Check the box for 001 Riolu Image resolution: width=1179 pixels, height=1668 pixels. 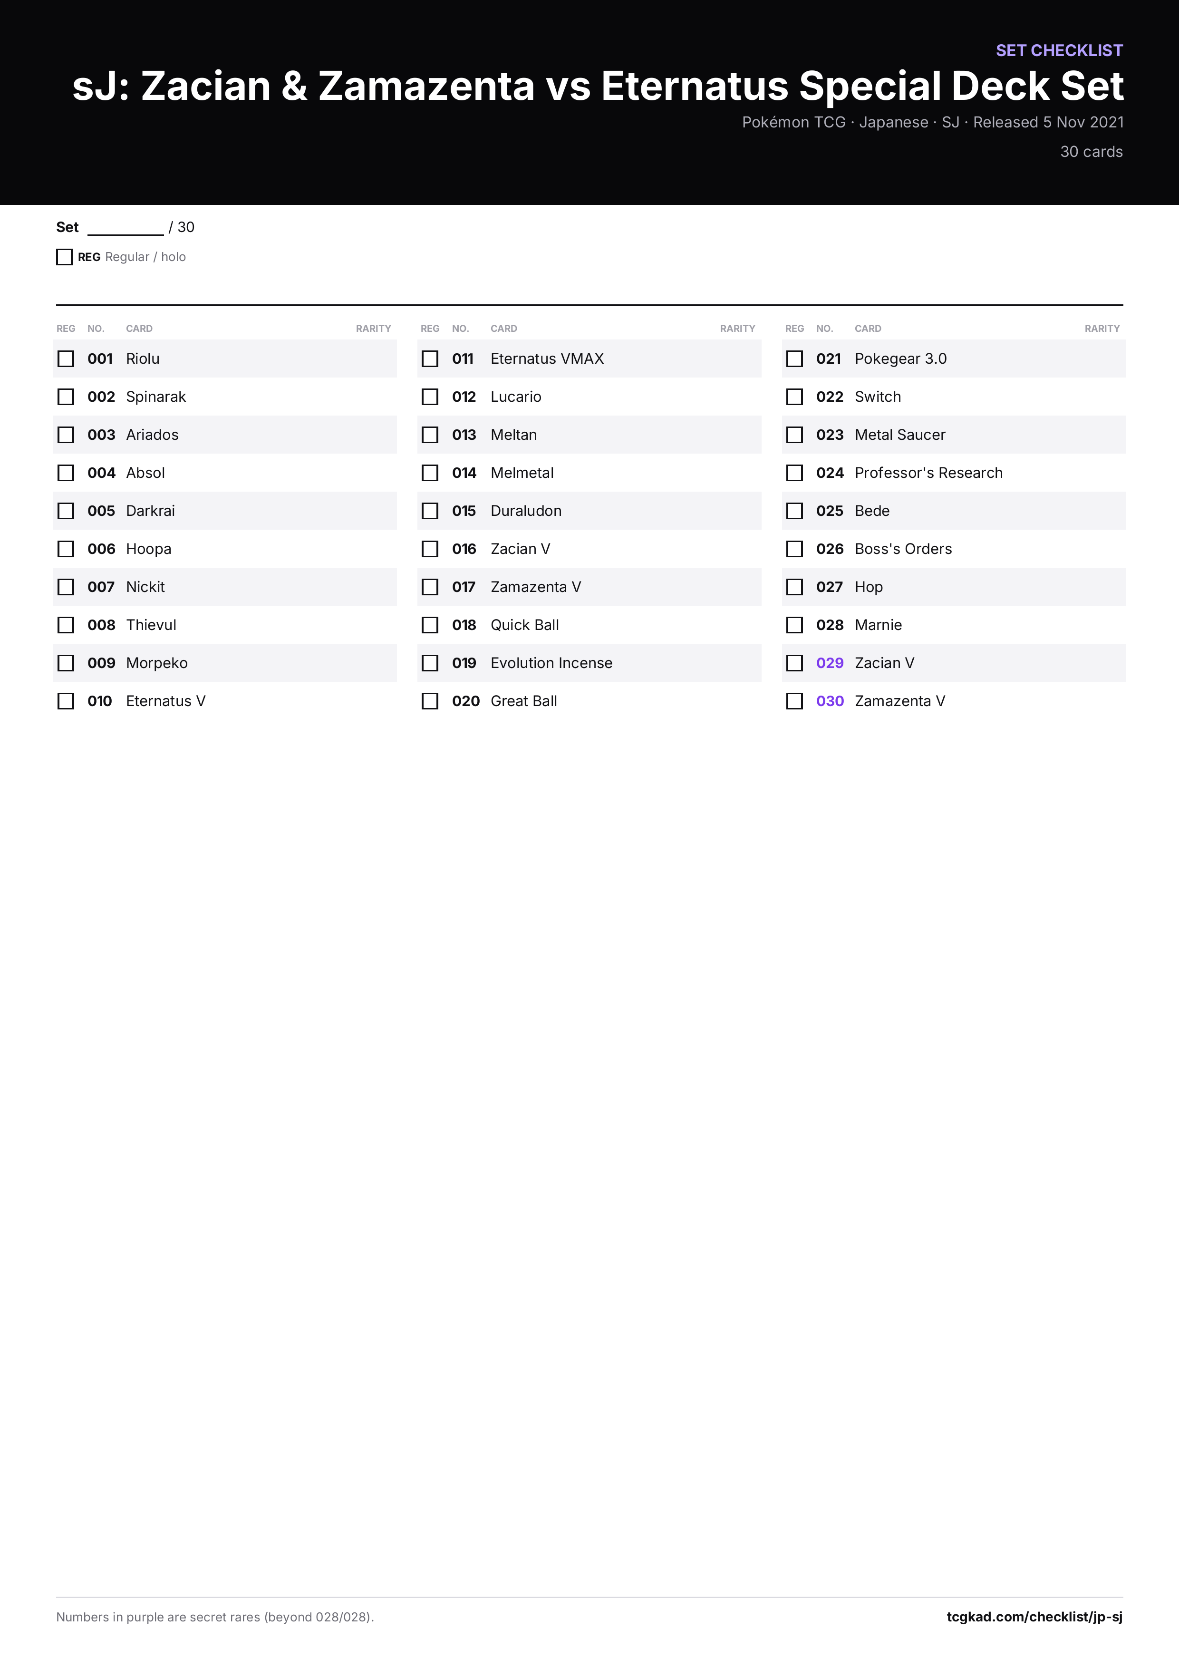click(x=66, y=359)
